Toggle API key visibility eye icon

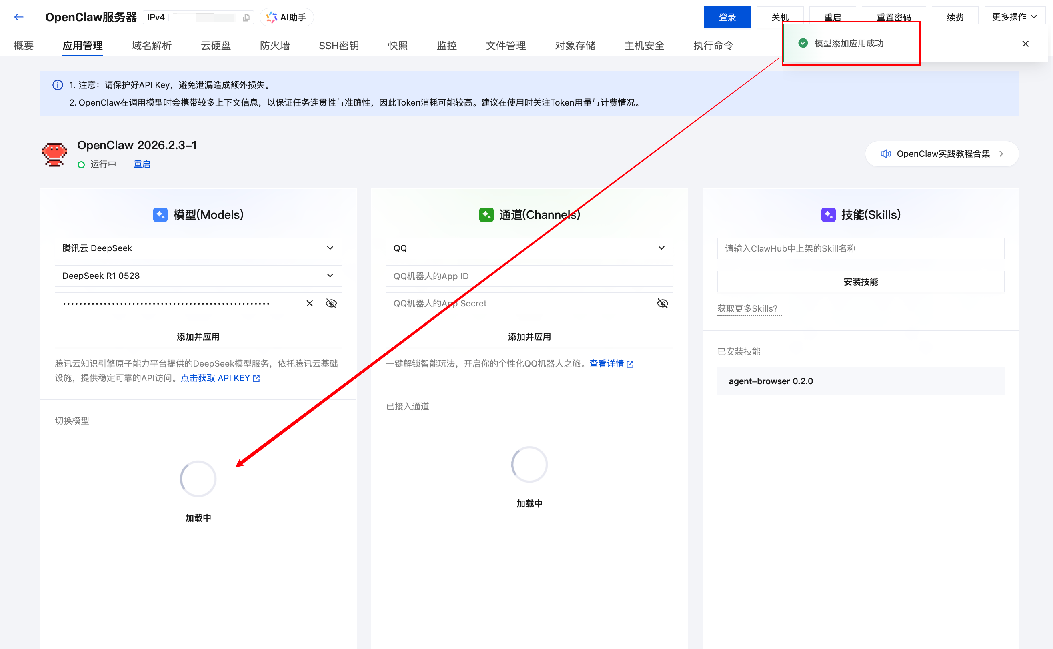pos(331,303)
